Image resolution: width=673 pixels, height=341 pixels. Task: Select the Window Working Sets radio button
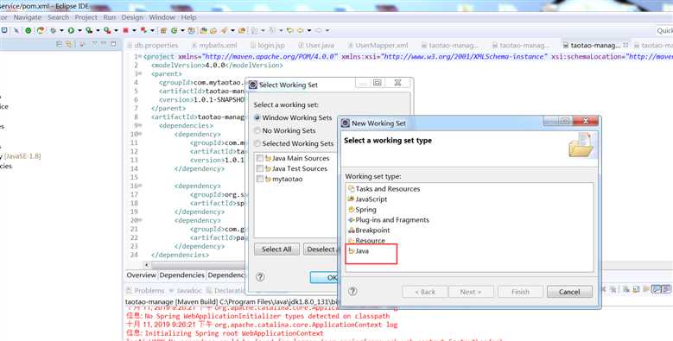pos(257,117)
